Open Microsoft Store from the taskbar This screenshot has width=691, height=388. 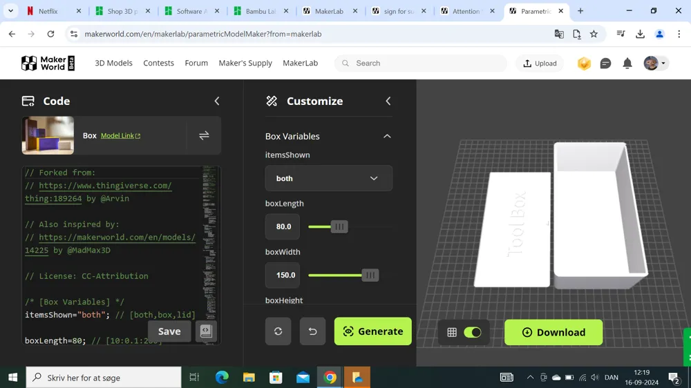276,378
